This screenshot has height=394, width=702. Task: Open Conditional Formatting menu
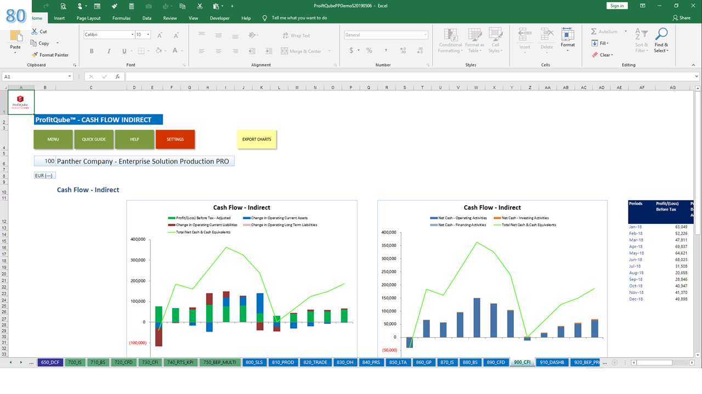450,41
